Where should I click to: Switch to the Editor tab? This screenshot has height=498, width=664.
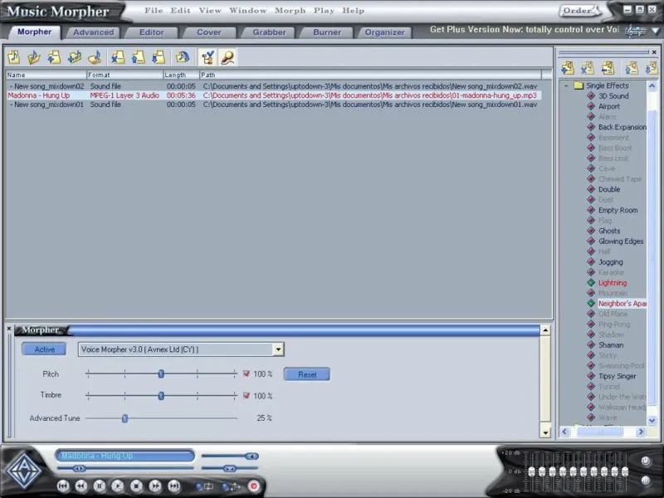[x=151, y=32]
